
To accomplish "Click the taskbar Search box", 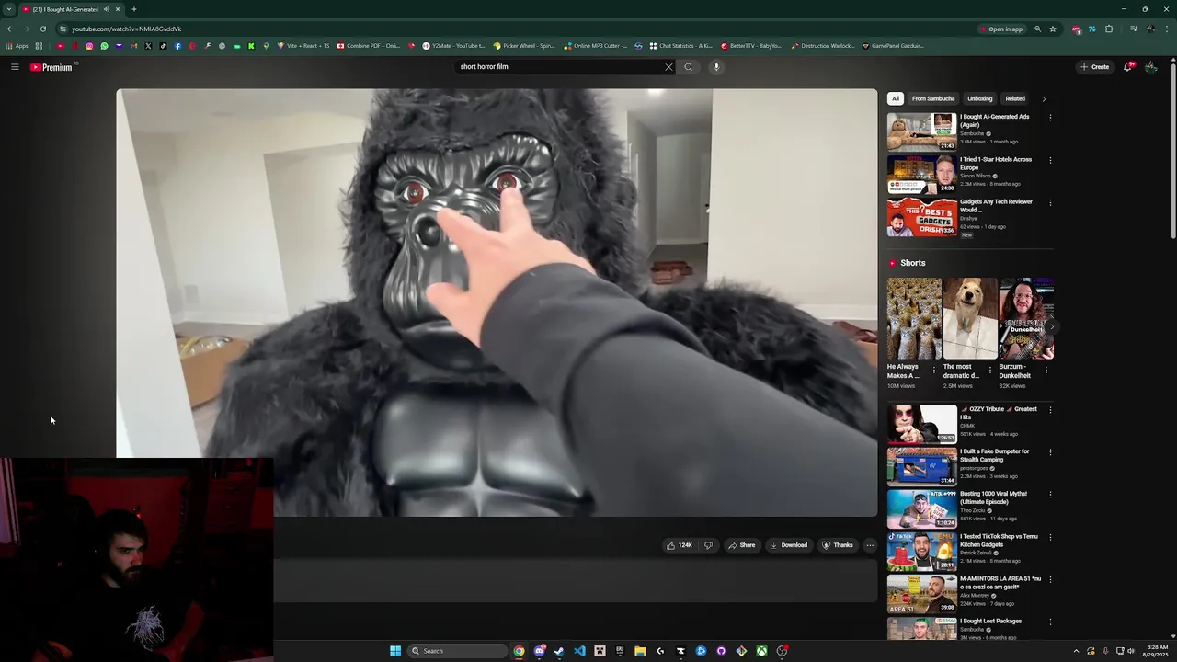I will (x=457, y=651).
